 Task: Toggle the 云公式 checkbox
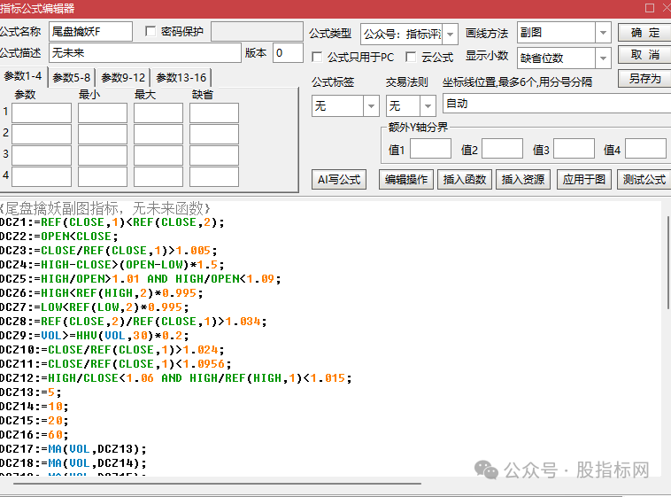(411, 57)
